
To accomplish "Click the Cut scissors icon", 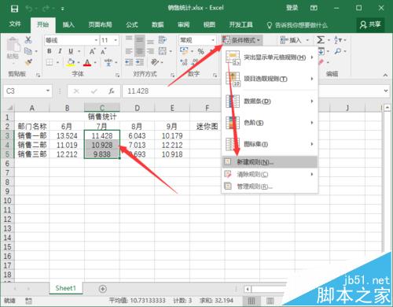I will click(28, 40).
